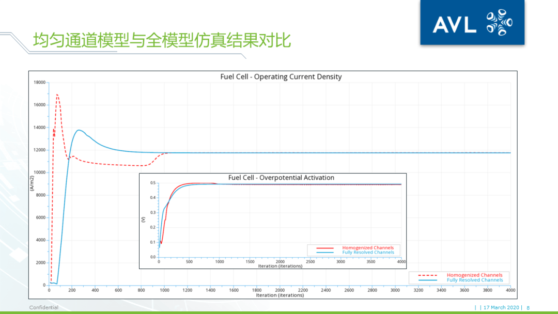Screen dimensions: 558x314
Task: Click the red dashed curve peak near 17000
Action: [57, 95]
